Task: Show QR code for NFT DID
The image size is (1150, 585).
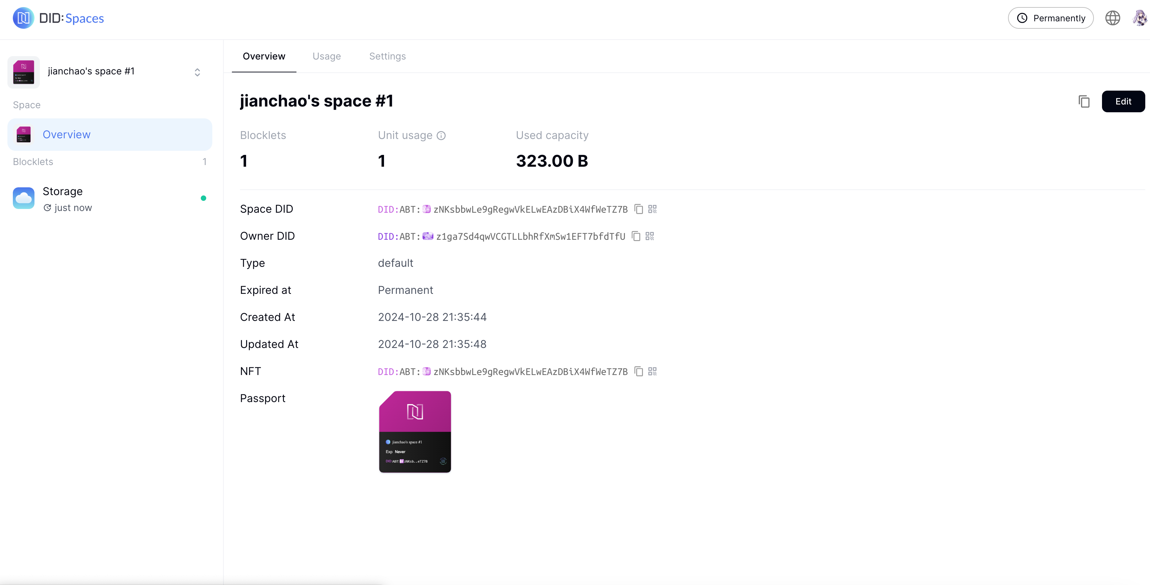Action: click(x=652, y=372)
